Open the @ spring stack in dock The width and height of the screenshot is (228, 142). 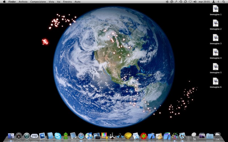(194, 136)
